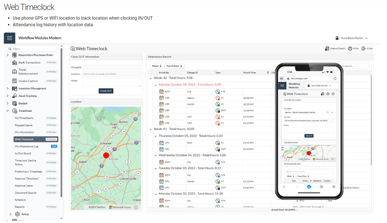Collapse the Week 42 attendance group
Image resolution: width=387 pixels, height=223 pixels.
coord(150,78)
